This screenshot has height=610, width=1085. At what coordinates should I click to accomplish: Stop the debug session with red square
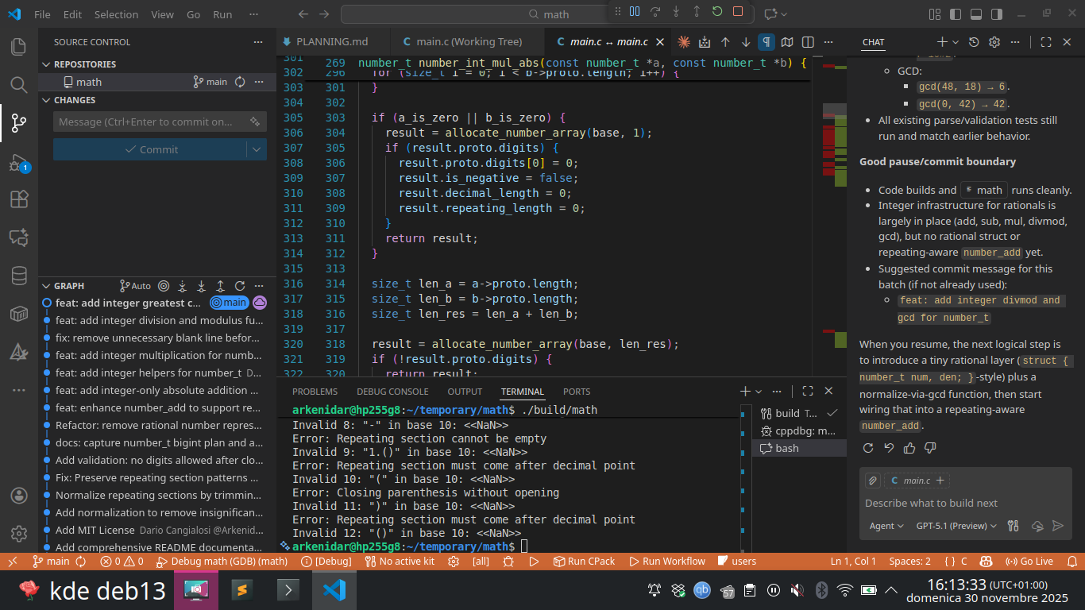click(738, 12)
